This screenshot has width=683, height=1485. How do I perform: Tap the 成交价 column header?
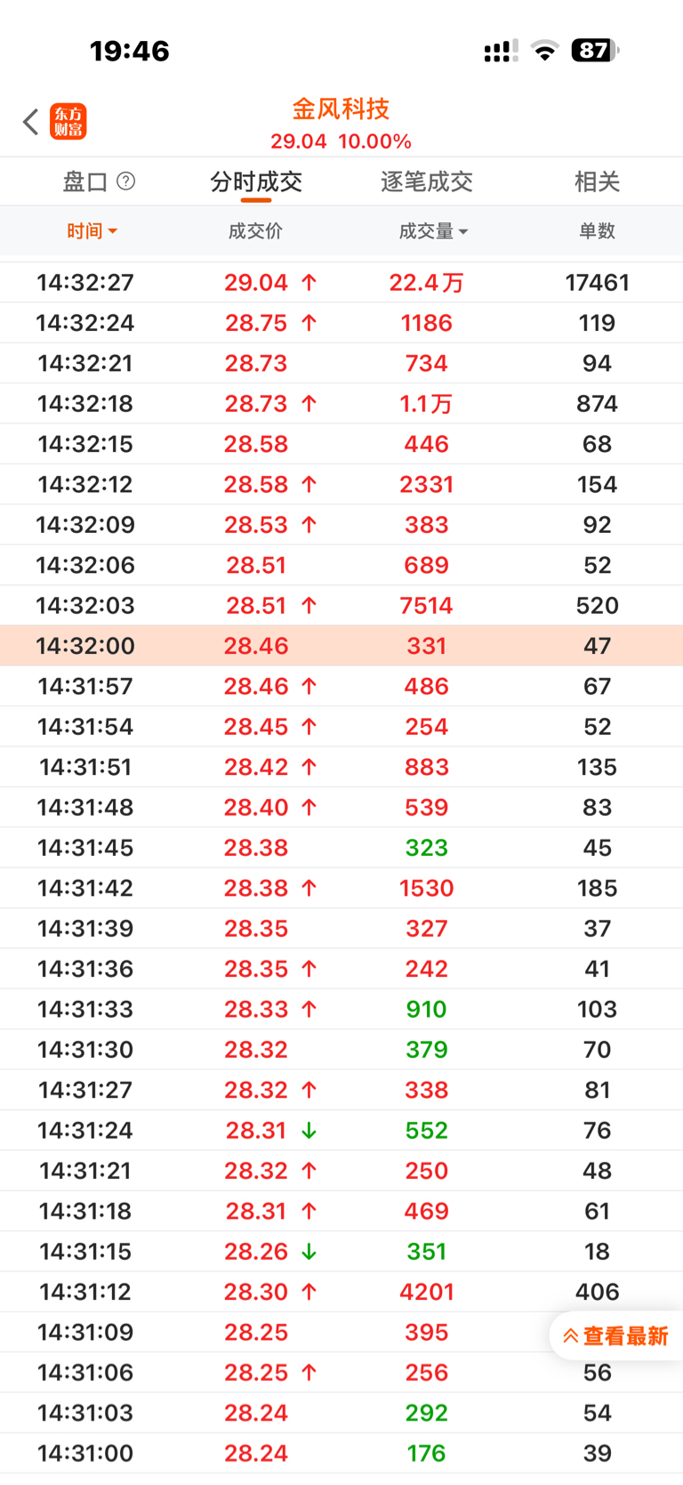(x=255, y=231)
